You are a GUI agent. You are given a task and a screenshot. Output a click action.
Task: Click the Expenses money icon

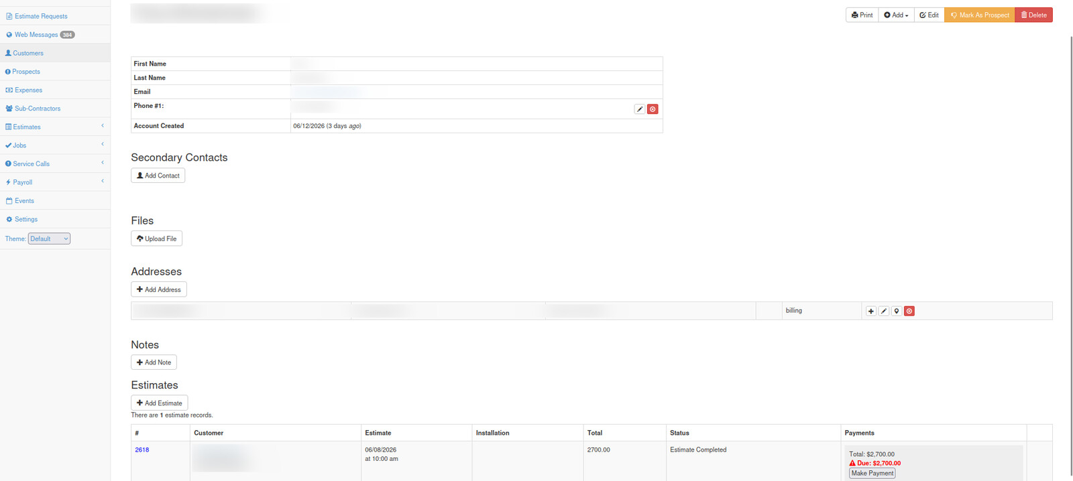(x=9, y=90)
